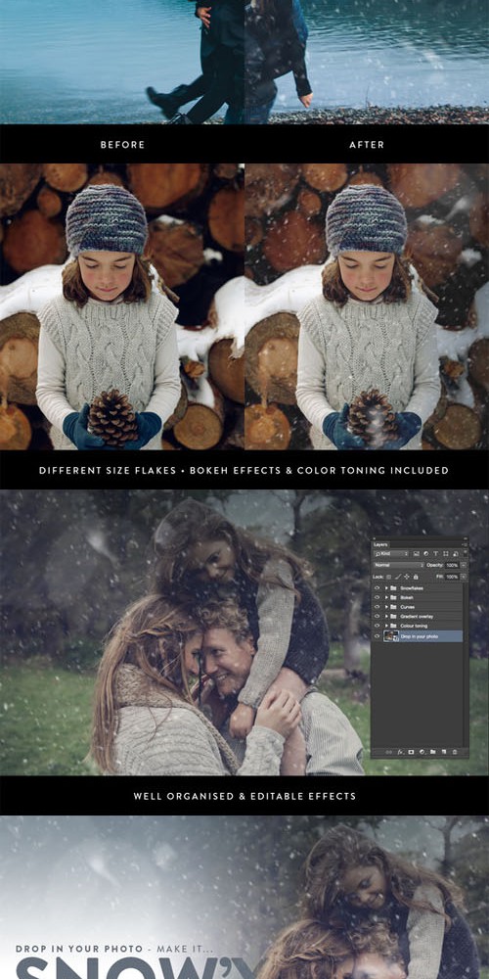This screenshot has width=489, height=979.
Task: Hide the Drop in your photo layer
Action: click(x=377, y=636)
